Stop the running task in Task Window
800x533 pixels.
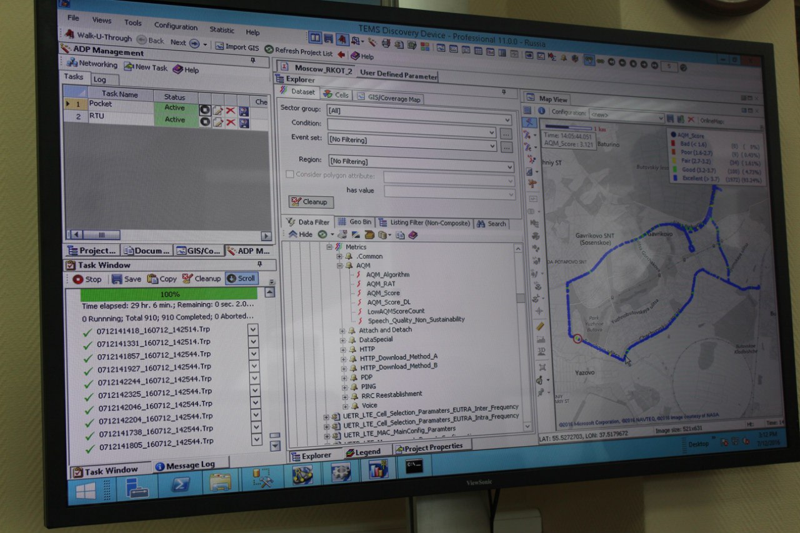[x=87, y=279]
